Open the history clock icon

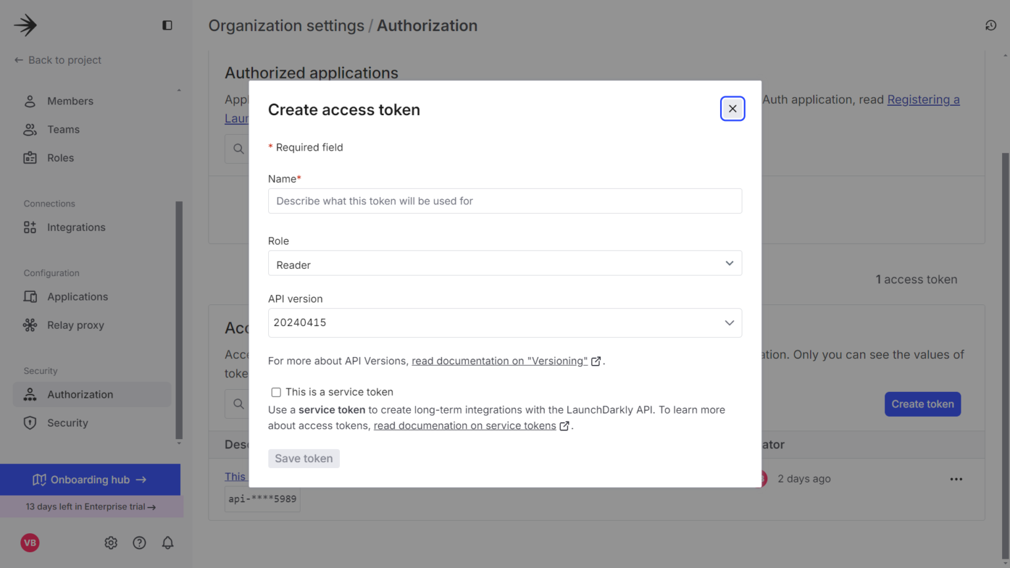pos(990,26)
